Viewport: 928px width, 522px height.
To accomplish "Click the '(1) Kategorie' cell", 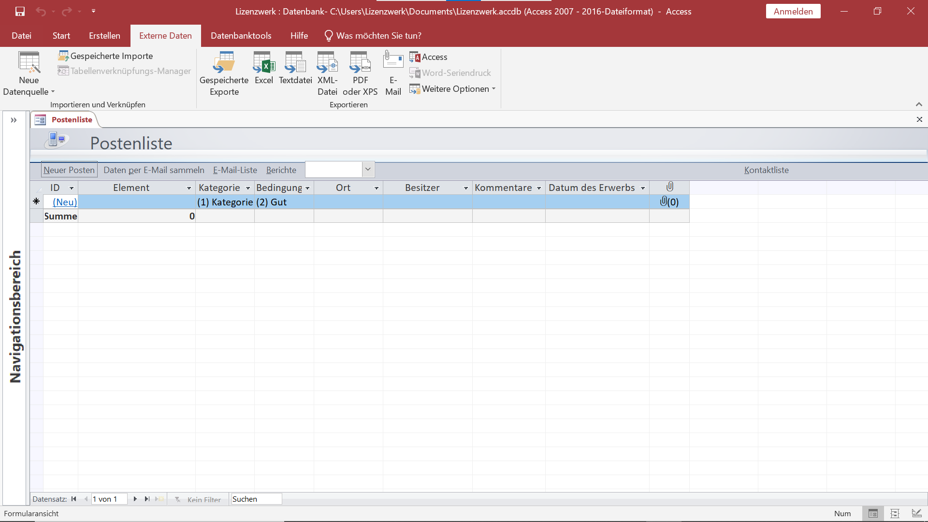I will pos(225,202).
